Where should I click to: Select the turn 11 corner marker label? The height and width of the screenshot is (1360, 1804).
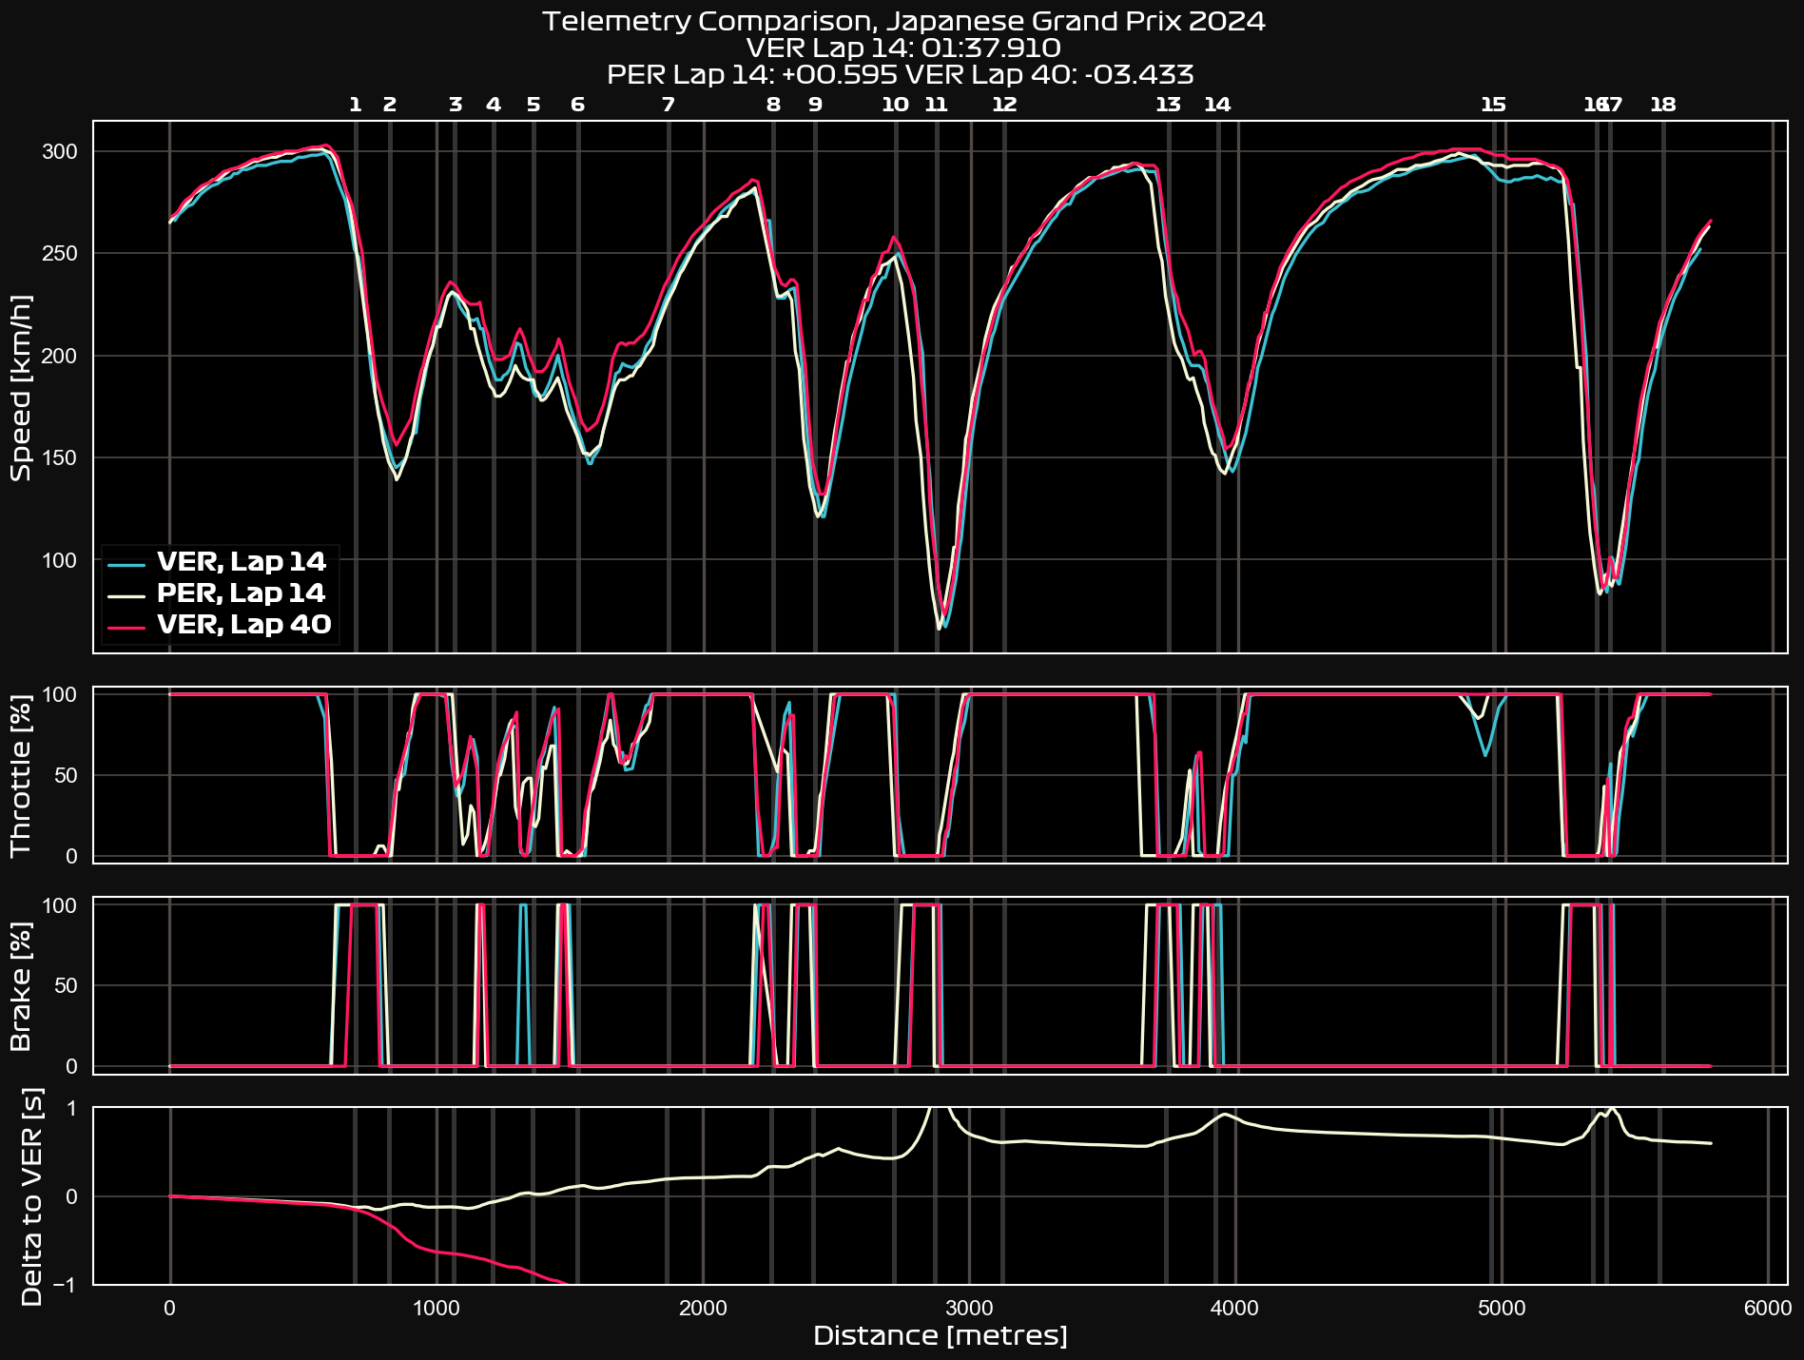[x=937, y=106]
